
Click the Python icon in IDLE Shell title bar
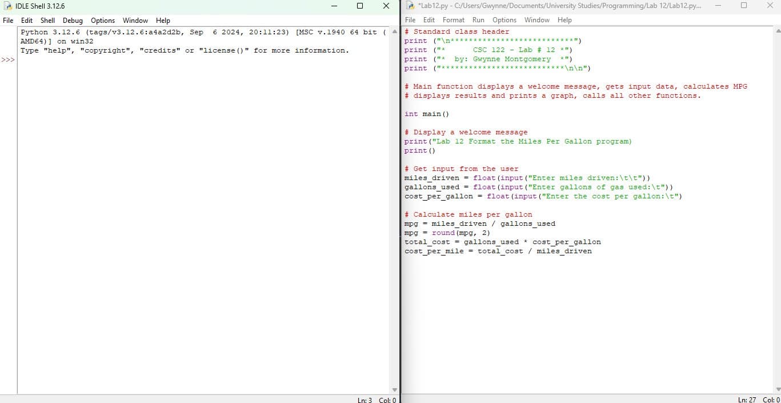pos(8,6)
